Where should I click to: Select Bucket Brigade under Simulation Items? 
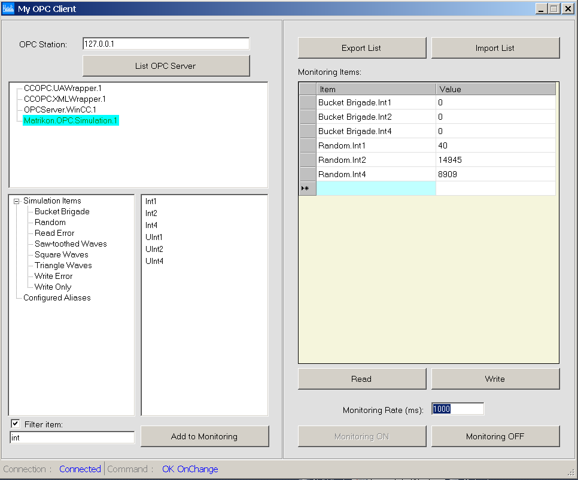(61, 211)
